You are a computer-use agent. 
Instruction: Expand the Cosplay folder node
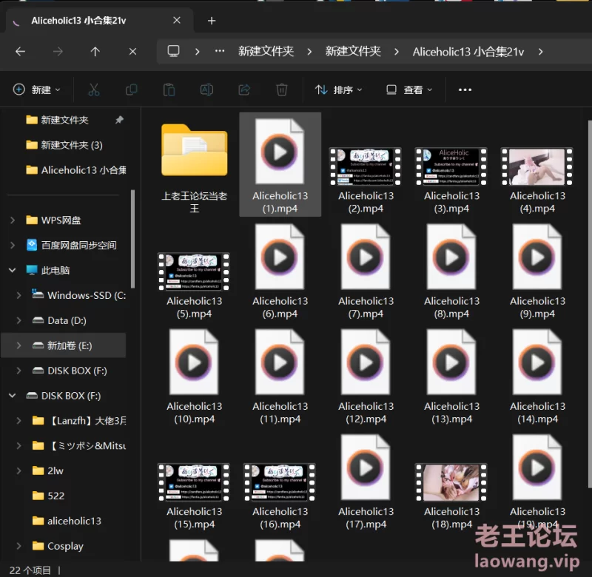tap(18, 546)
